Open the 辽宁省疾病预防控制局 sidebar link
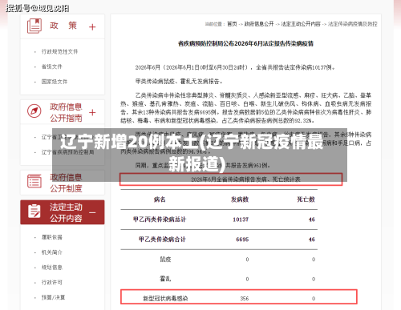 (67, 152)
